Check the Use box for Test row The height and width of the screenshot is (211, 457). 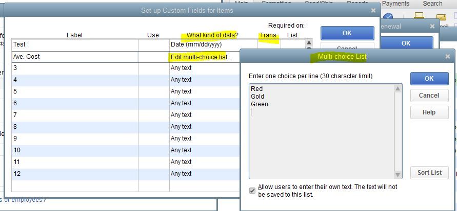(x=153, y=45)
